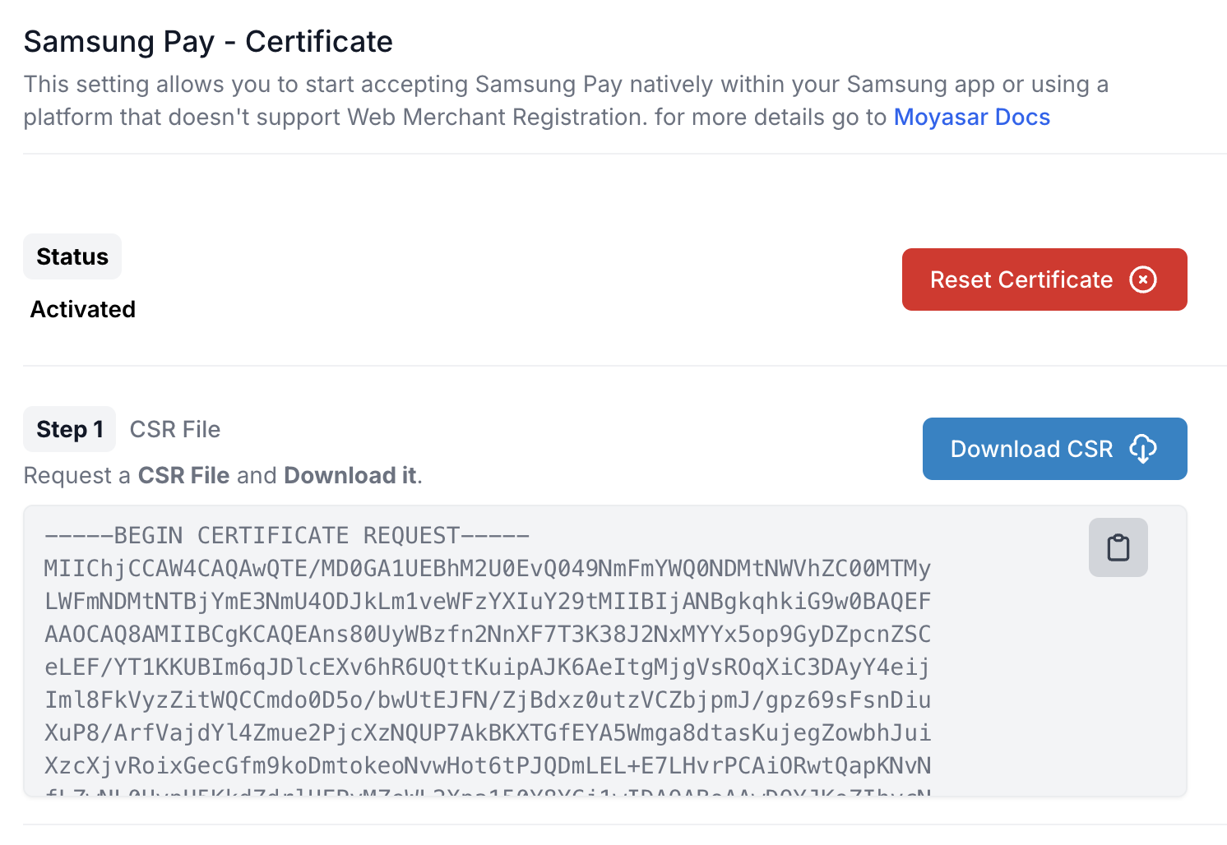Select the copy-to-clipboard icon beside the certificate text

[1118, 547]
